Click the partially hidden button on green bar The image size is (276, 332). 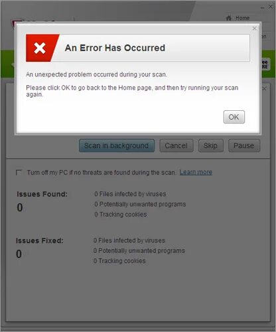(265, 64)
